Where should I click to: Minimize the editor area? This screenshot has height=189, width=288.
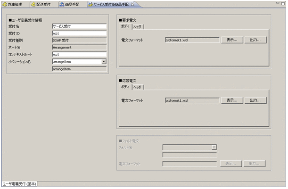278,3
